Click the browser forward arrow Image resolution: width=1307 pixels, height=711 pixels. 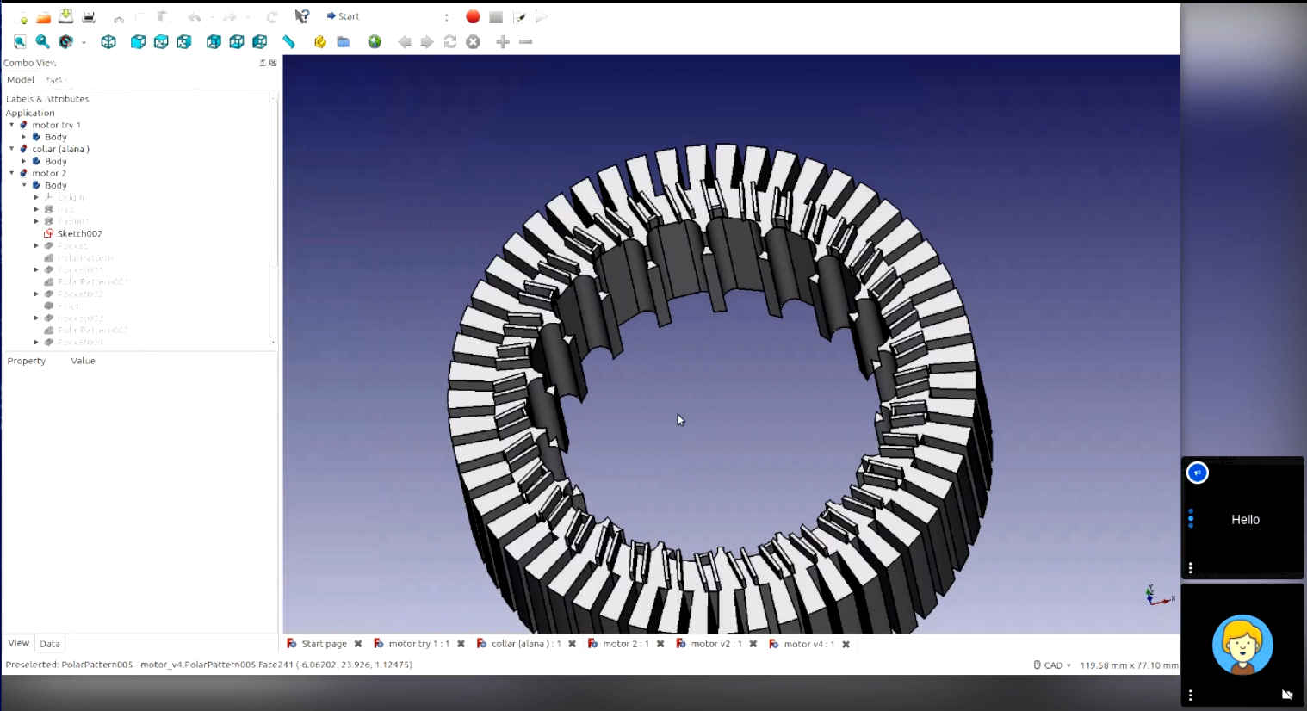427,41
